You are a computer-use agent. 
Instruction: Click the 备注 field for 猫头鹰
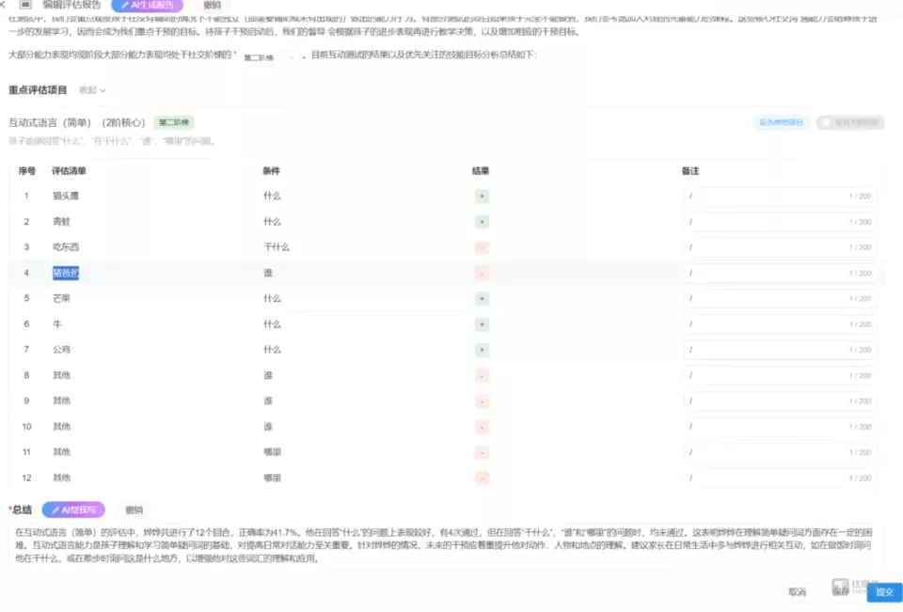780,196
